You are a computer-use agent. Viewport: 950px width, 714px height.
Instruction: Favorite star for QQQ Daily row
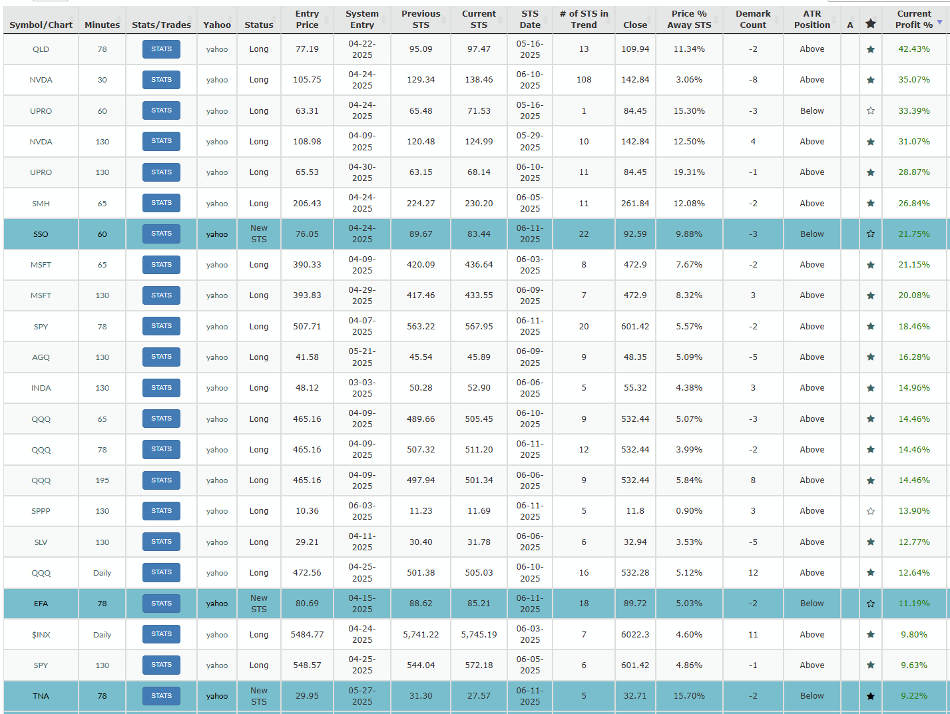[871, 573]
